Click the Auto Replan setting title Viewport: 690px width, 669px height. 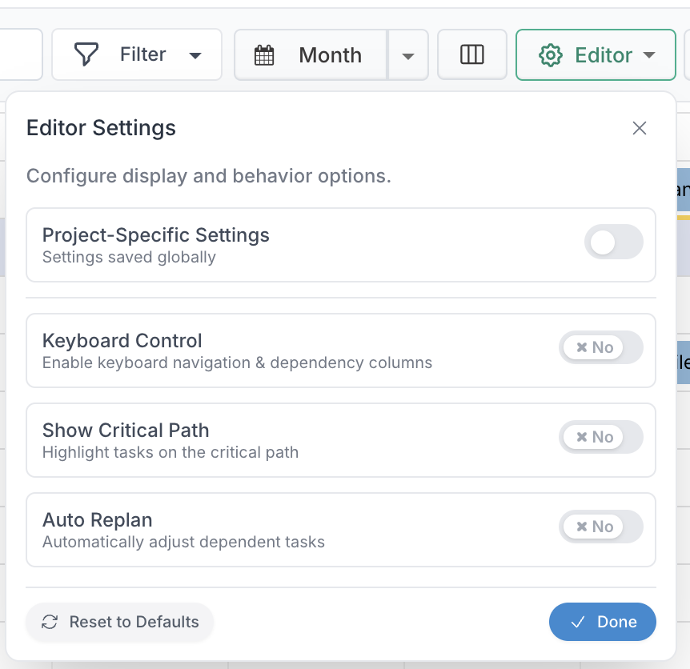(x=97, y=519)
